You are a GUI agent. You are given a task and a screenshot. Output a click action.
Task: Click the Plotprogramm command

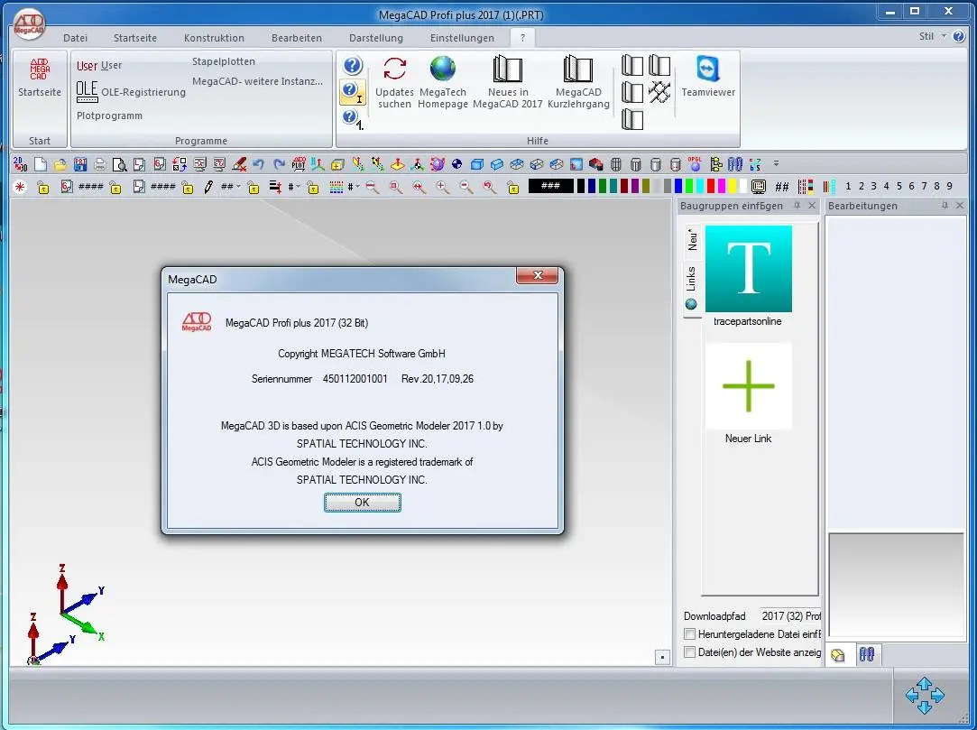coord(110,116)
